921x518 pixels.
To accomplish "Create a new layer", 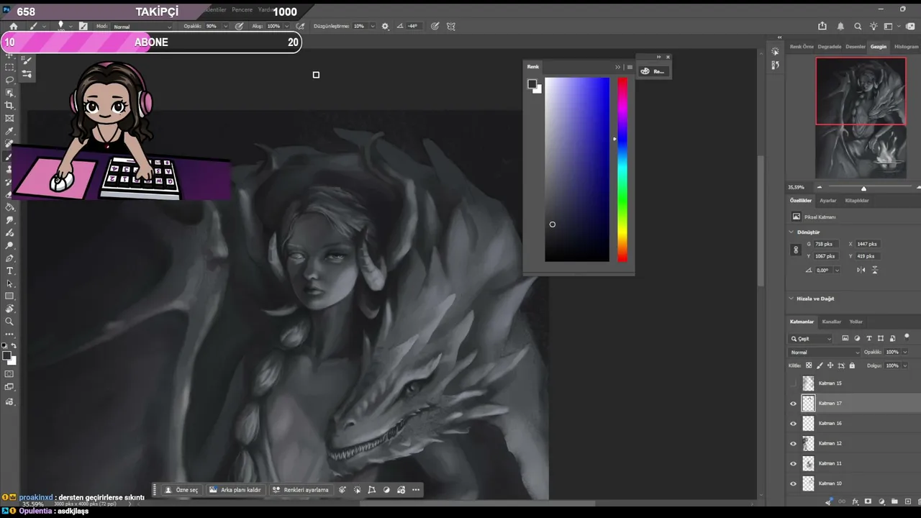I will [907, 501].
